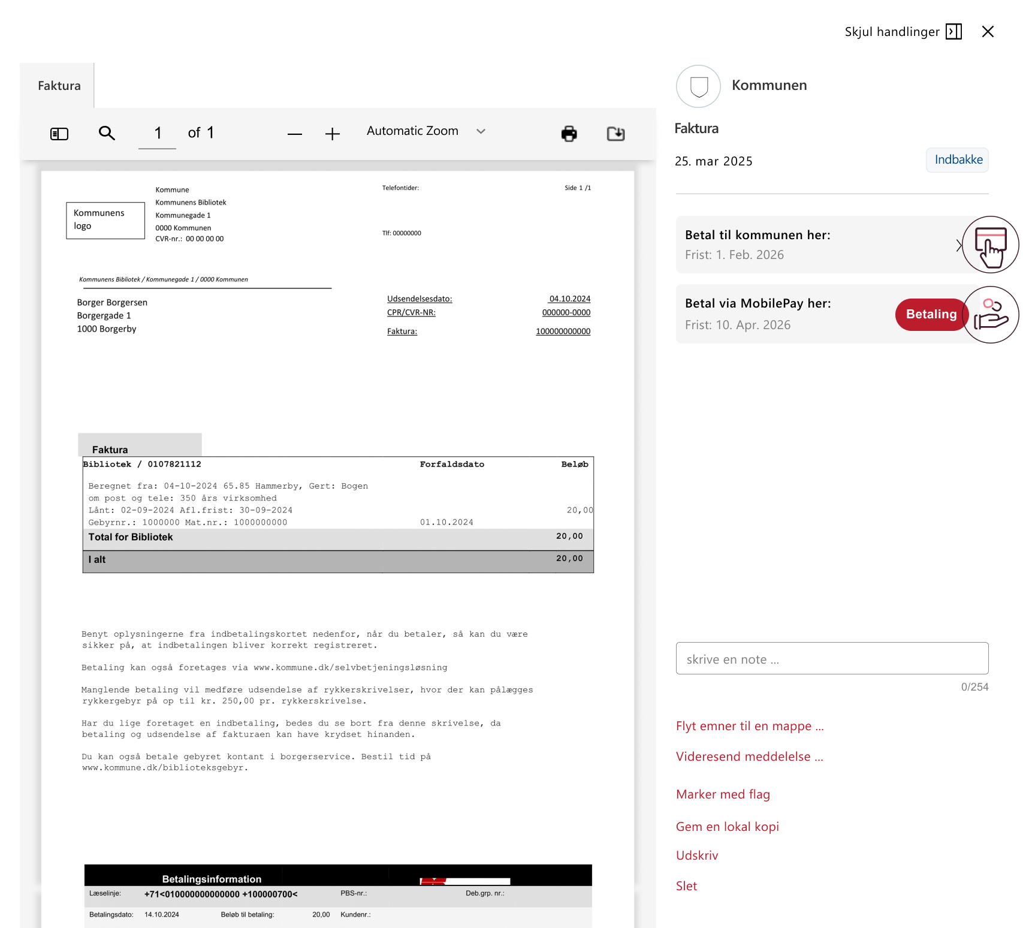Viewport: 1023px width, 928px height.
Task: Open the PDF search magnifier
Action: point(107,133)
